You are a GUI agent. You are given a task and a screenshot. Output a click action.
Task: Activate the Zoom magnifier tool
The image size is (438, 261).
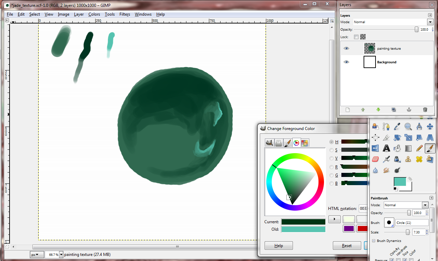(408, 127)
